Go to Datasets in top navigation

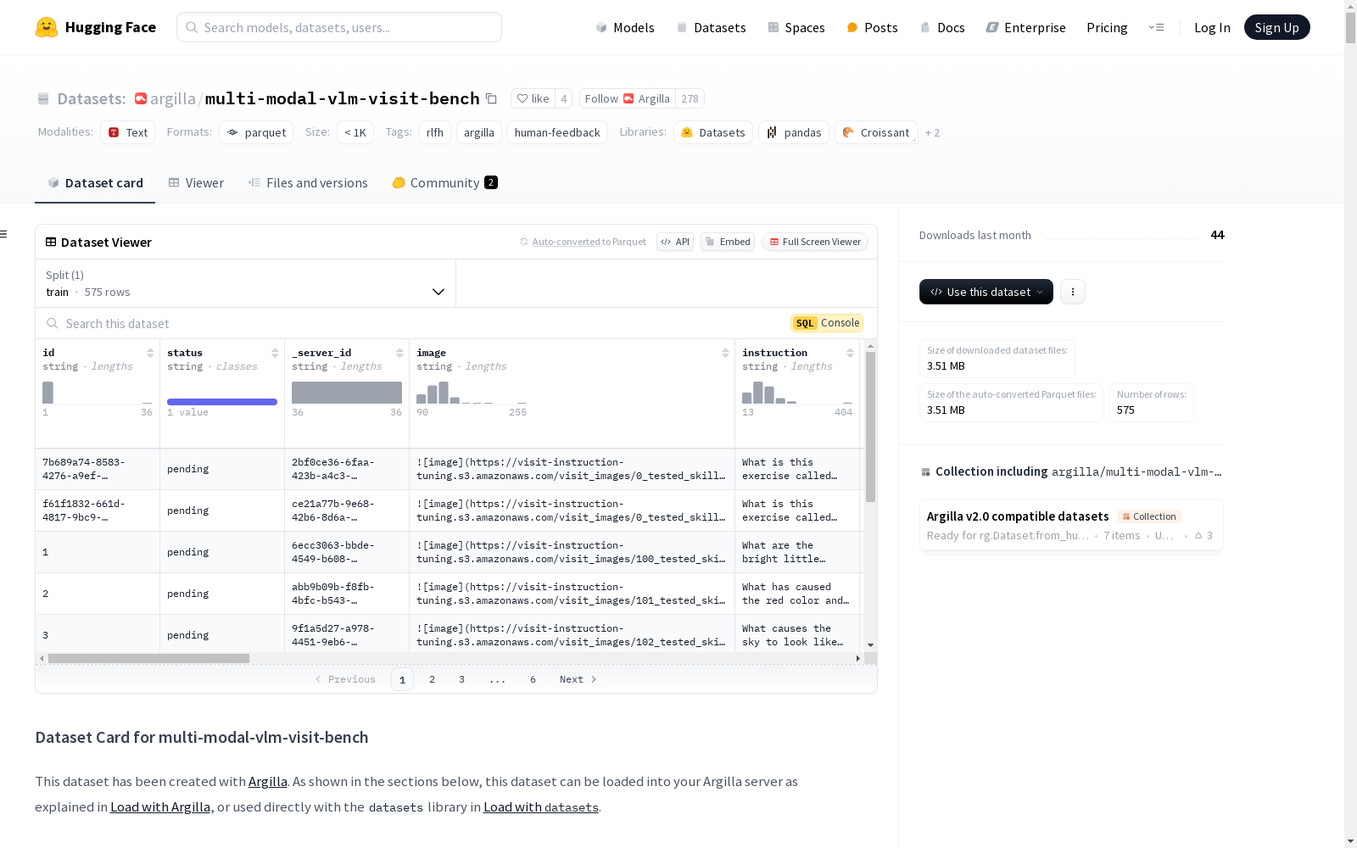711,27
